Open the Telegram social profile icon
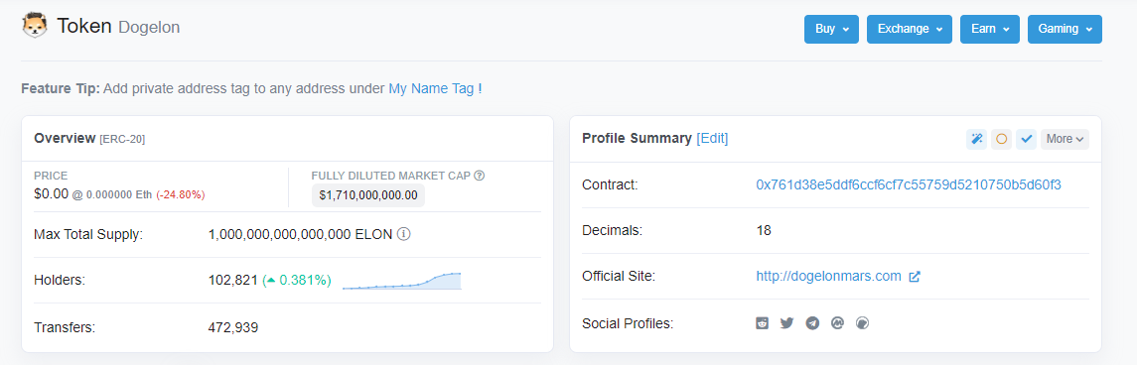 [x=812, y=323]
